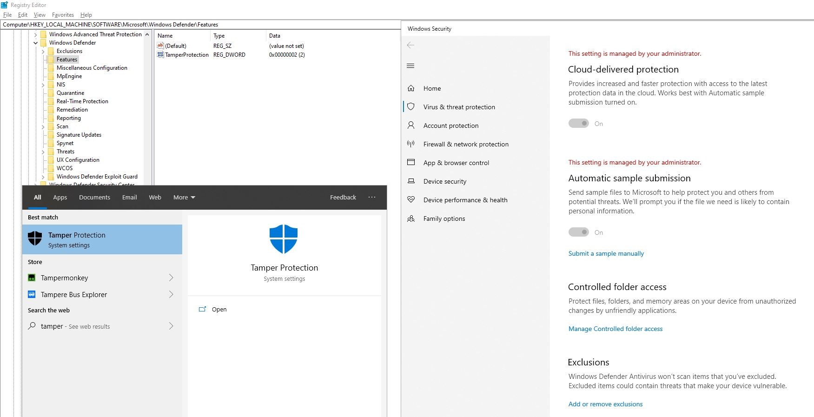
Task: Select the Device security laptop icon
Action: point(411,181)
